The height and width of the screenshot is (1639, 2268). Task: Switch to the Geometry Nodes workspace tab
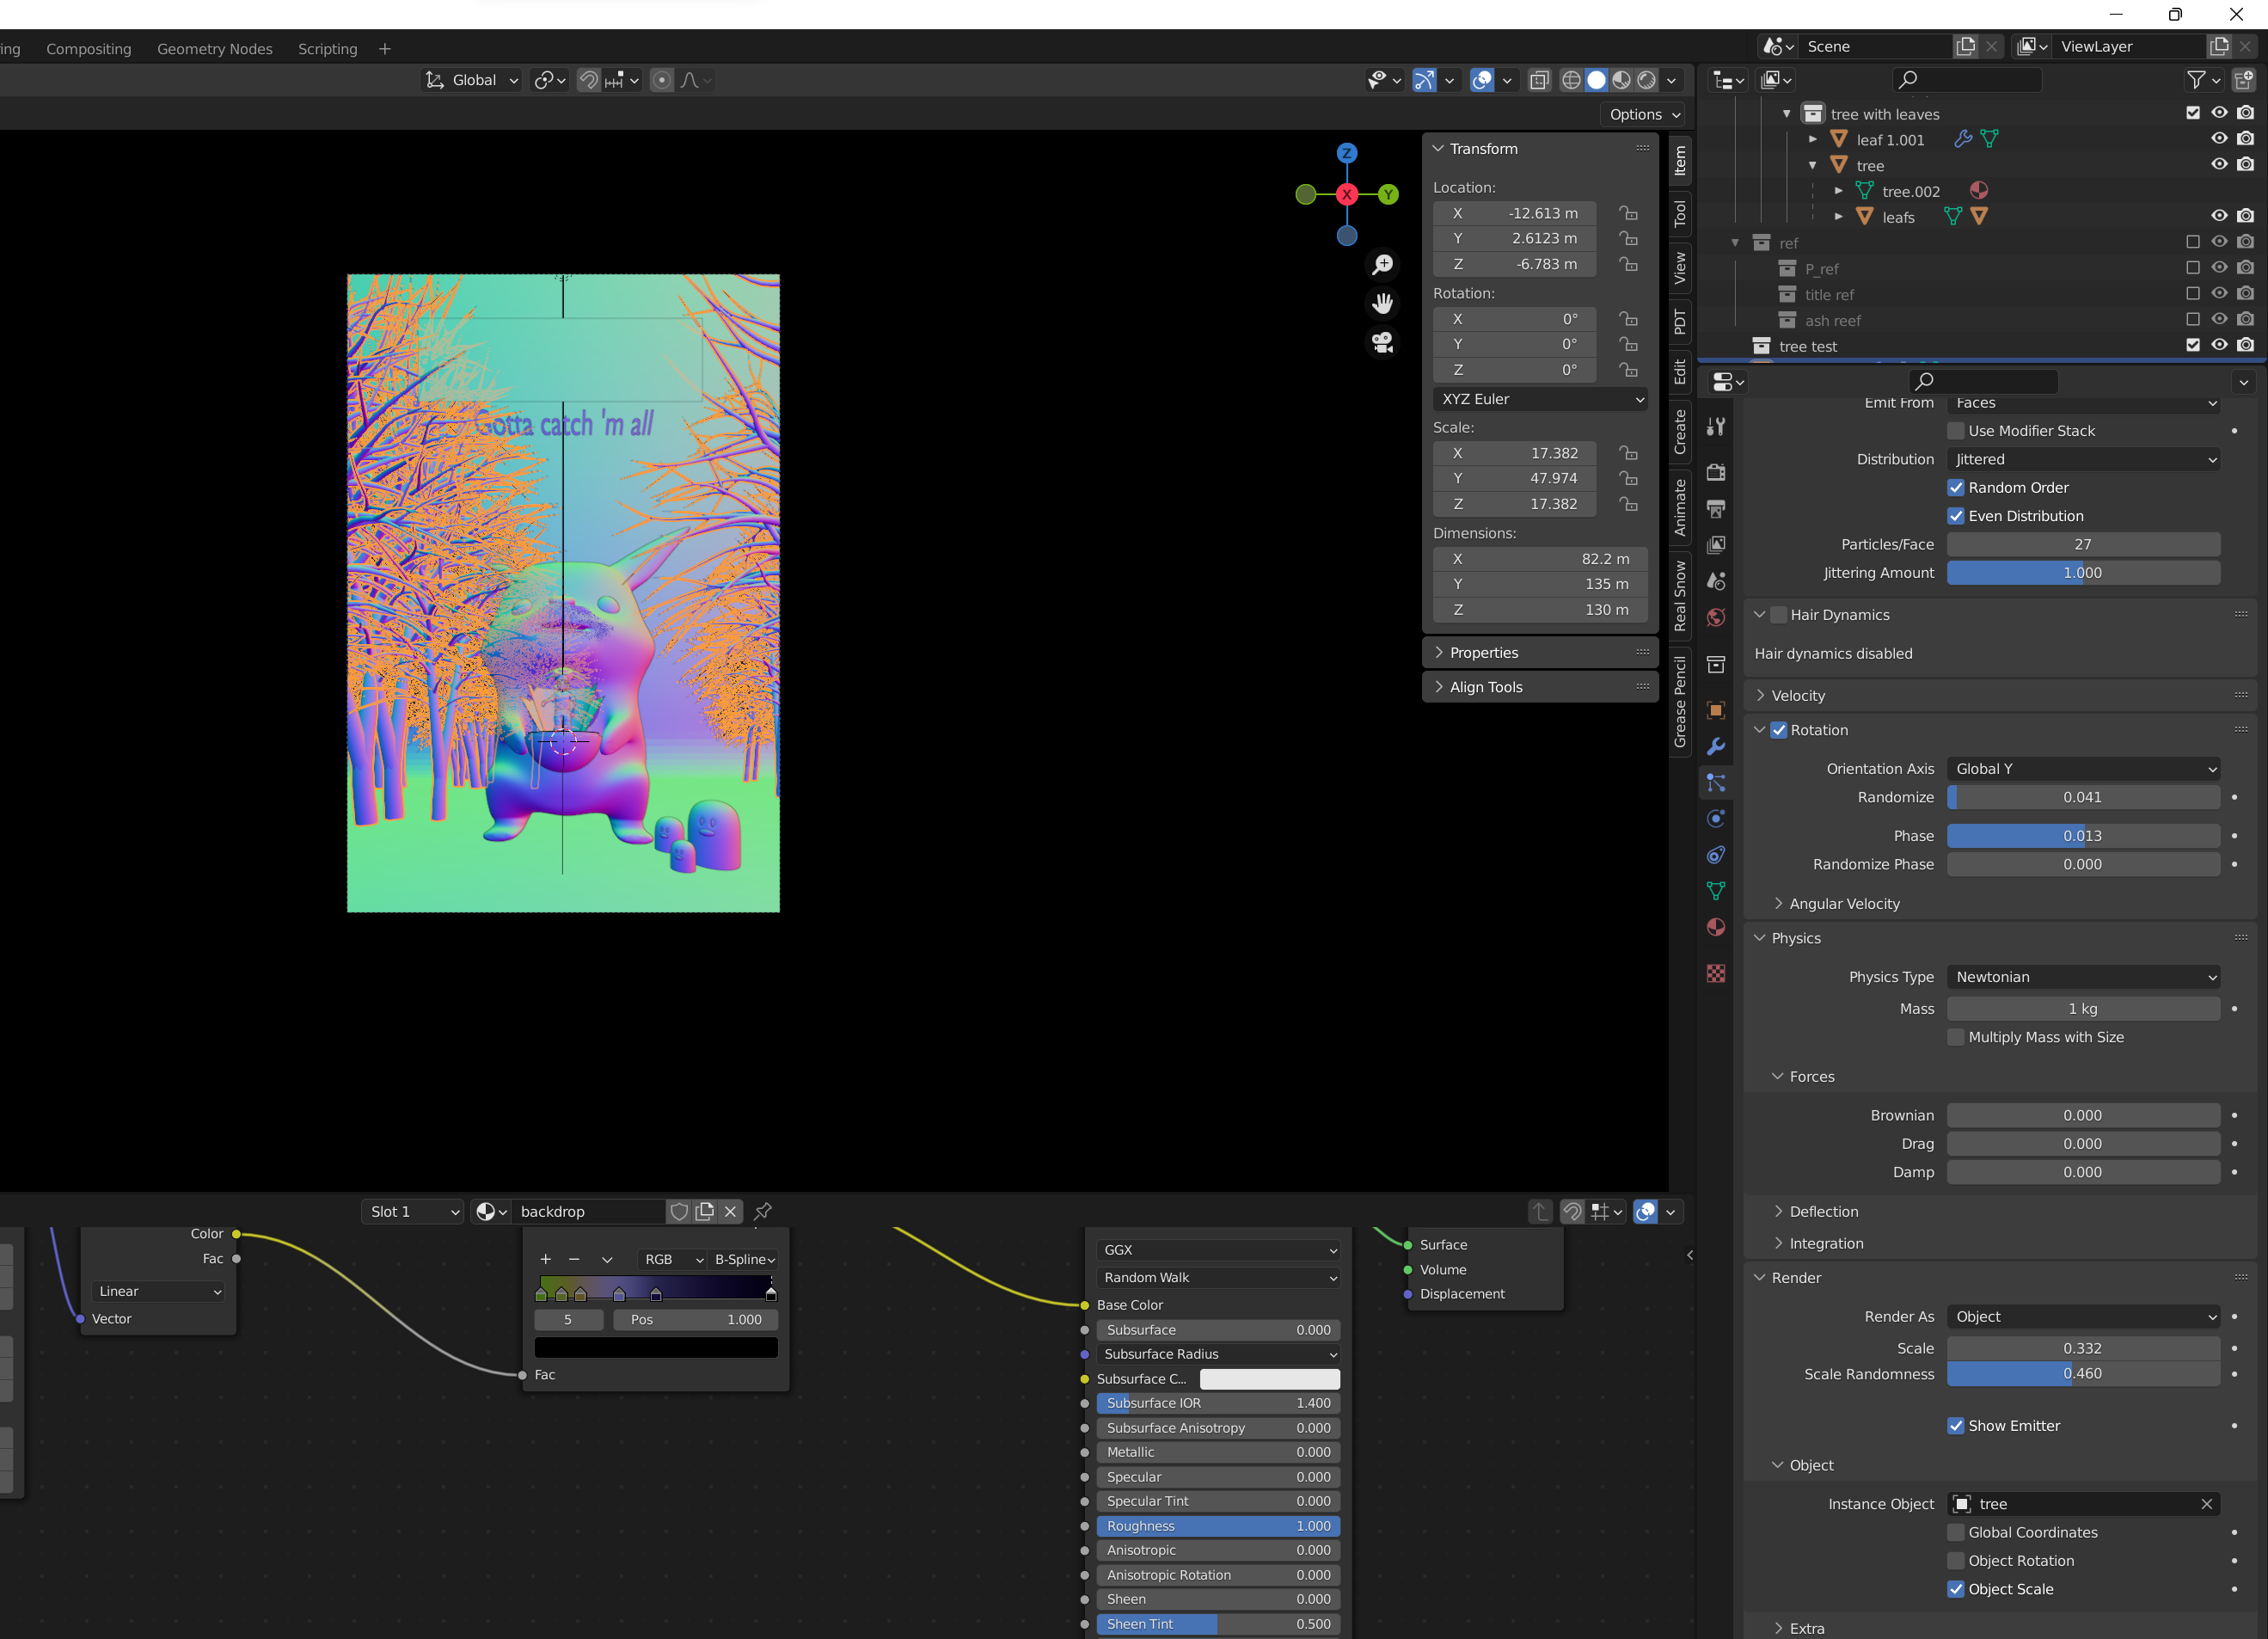tap(214, 49)
